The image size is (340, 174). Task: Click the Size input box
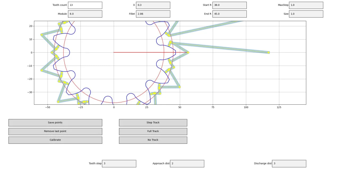tap(306, 14)
